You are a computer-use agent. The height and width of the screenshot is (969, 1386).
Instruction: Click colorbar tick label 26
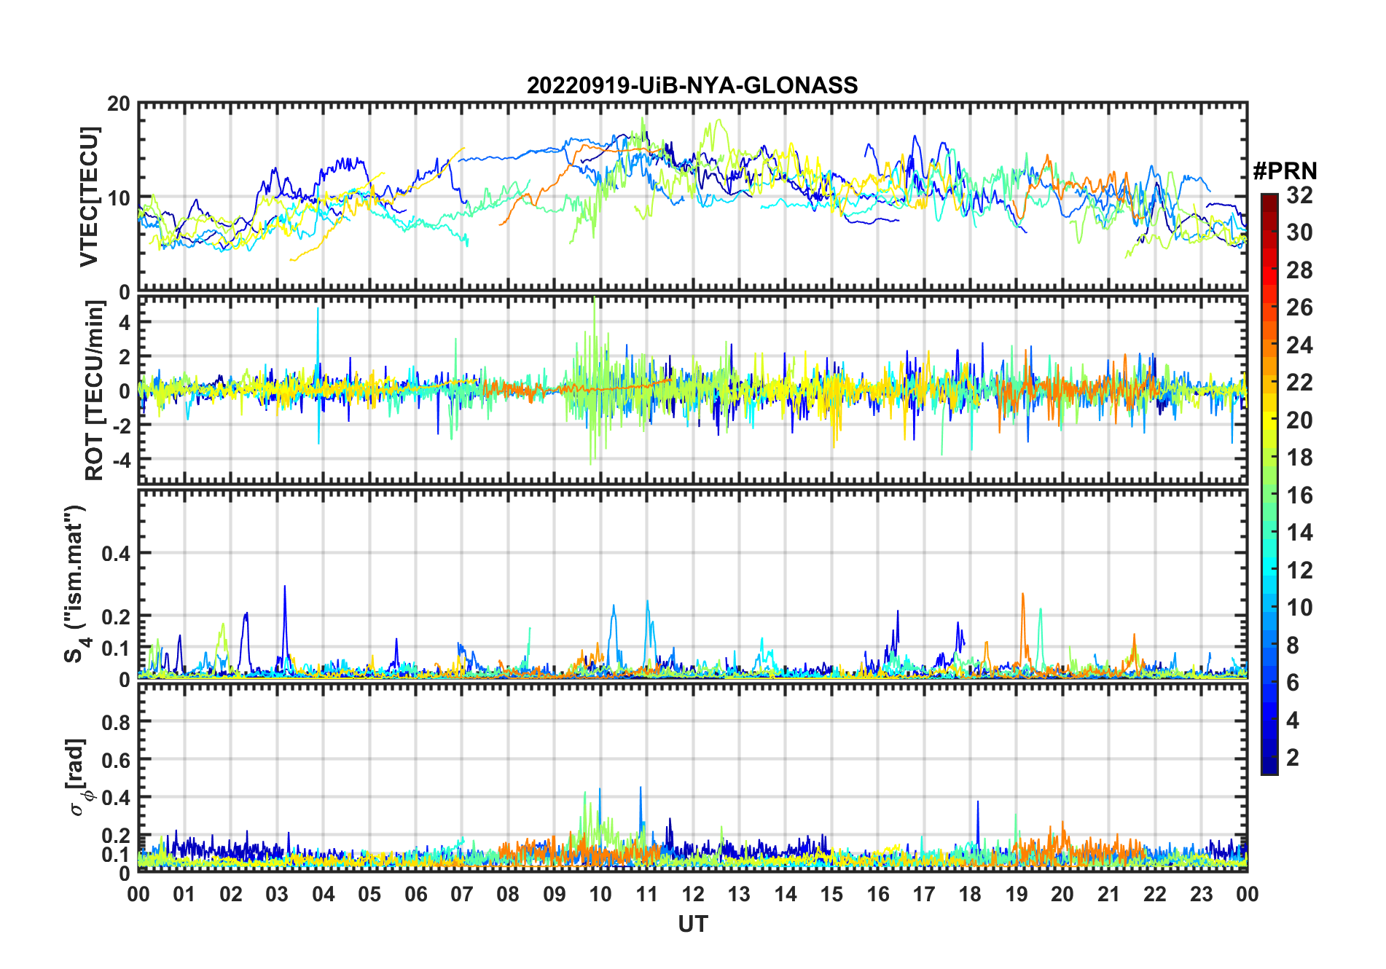point(1299,307)
